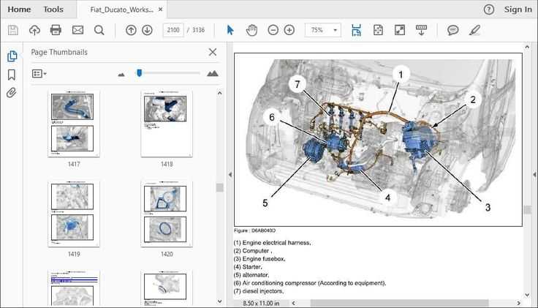
Task: Open Page Thumbnails sidebar icon
Action: pyautogui.click(x=12, y=56)
